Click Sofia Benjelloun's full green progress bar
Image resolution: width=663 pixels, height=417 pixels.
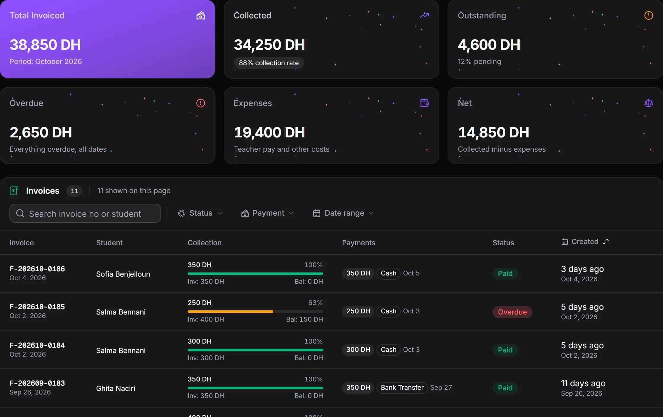click(255, 274)
